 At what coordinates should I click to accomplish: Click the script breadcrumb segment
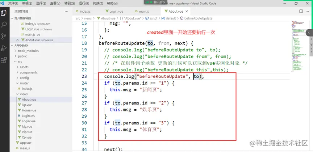pos(153,18)
